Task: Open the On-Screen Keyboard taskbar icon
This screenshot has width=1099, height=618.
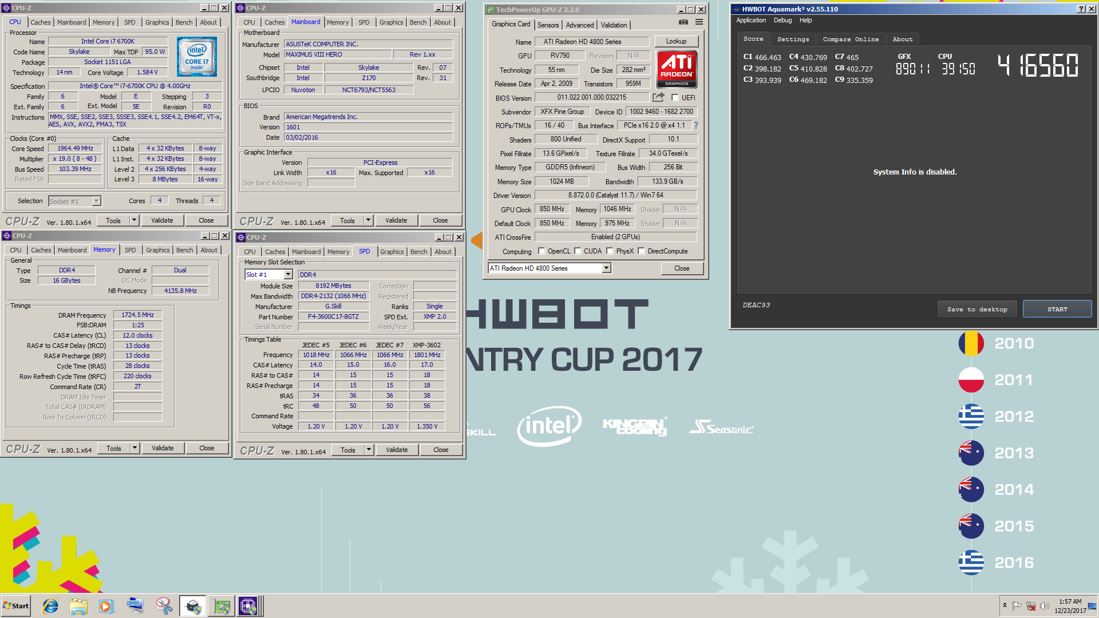Action: pos(135,606)
